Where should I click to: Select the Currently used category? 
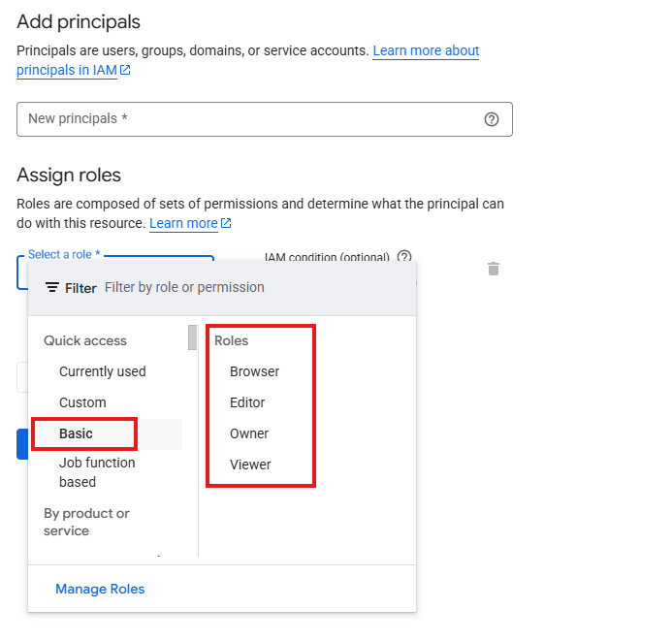[102, 371]
